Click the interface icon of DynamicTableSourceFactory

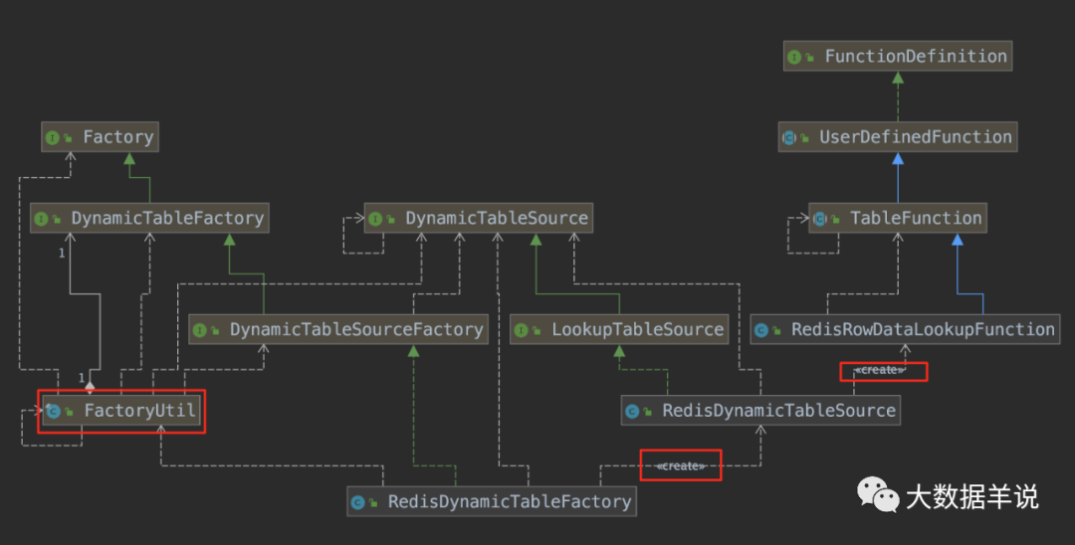coord(199,331)
